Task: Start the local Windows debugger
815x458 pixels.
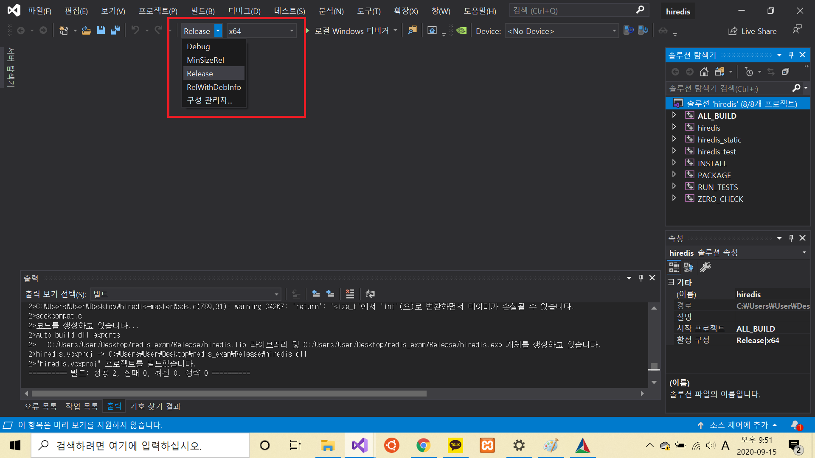Action: [351, 31]
